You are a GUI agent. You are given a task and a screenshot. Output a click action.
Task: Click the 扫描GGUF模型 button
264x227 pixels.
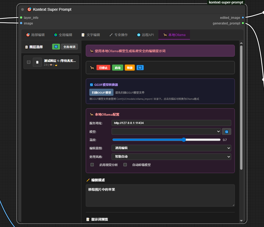click(101, 92)
